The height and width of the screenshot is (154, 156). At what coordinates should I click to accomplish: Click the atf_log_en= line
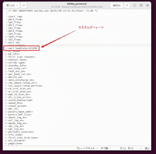[16, 120]
